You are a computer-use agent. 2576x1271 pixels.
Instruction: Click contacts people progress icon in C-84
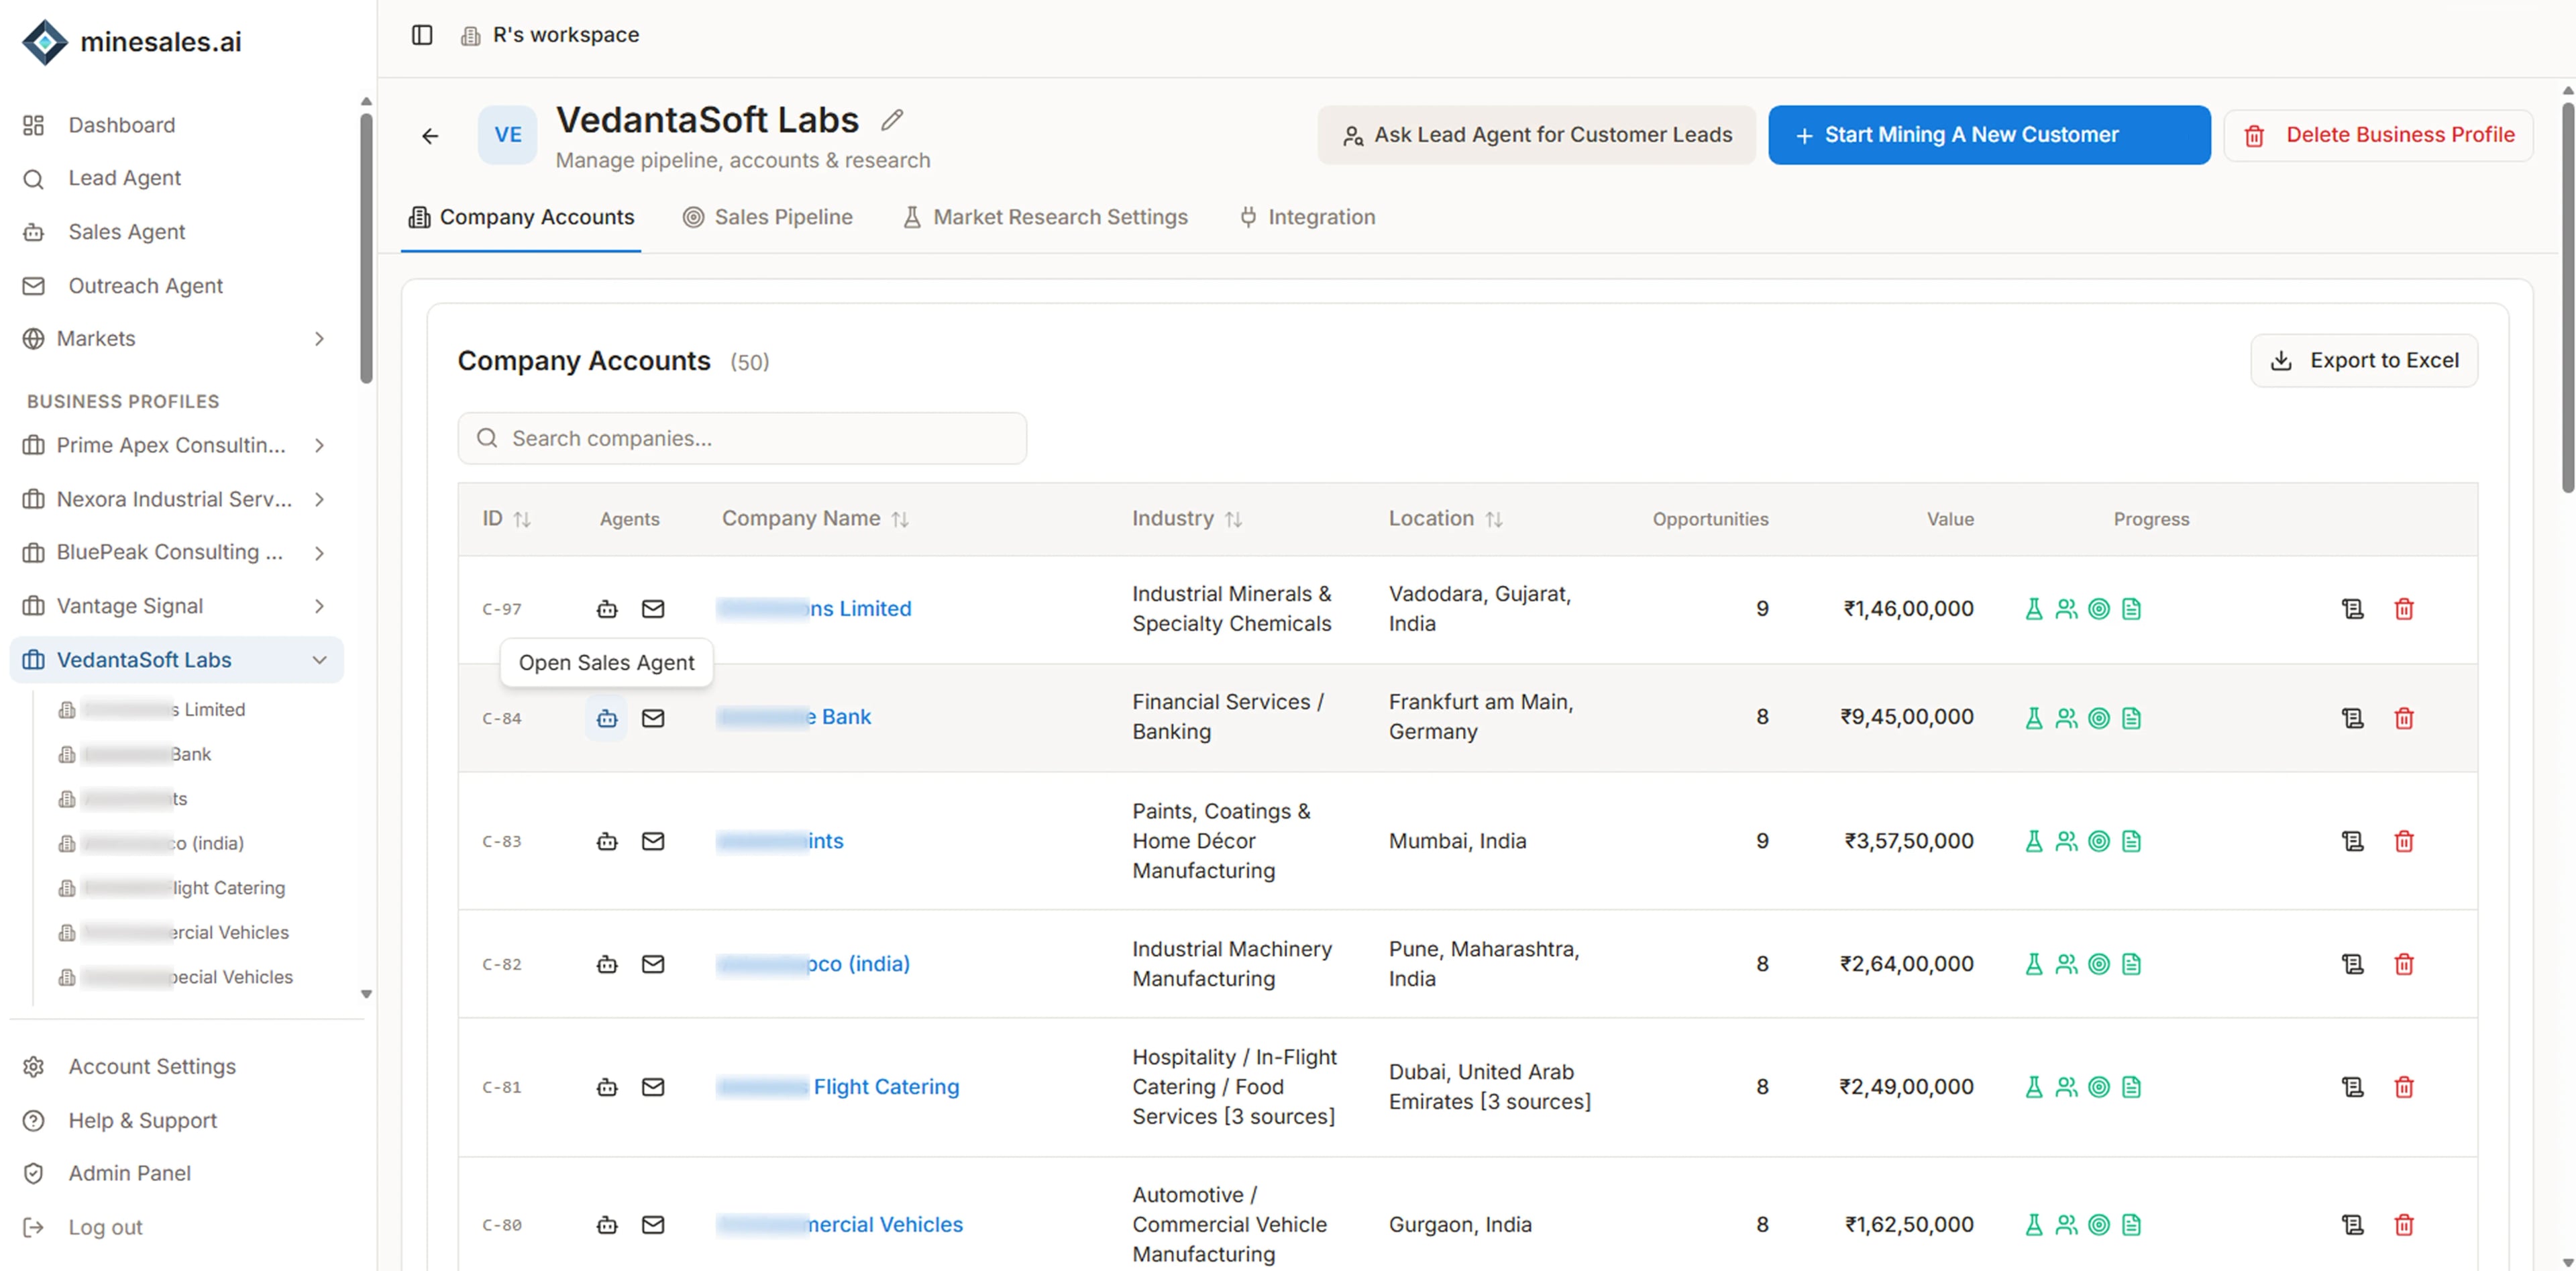point(2066,718)
